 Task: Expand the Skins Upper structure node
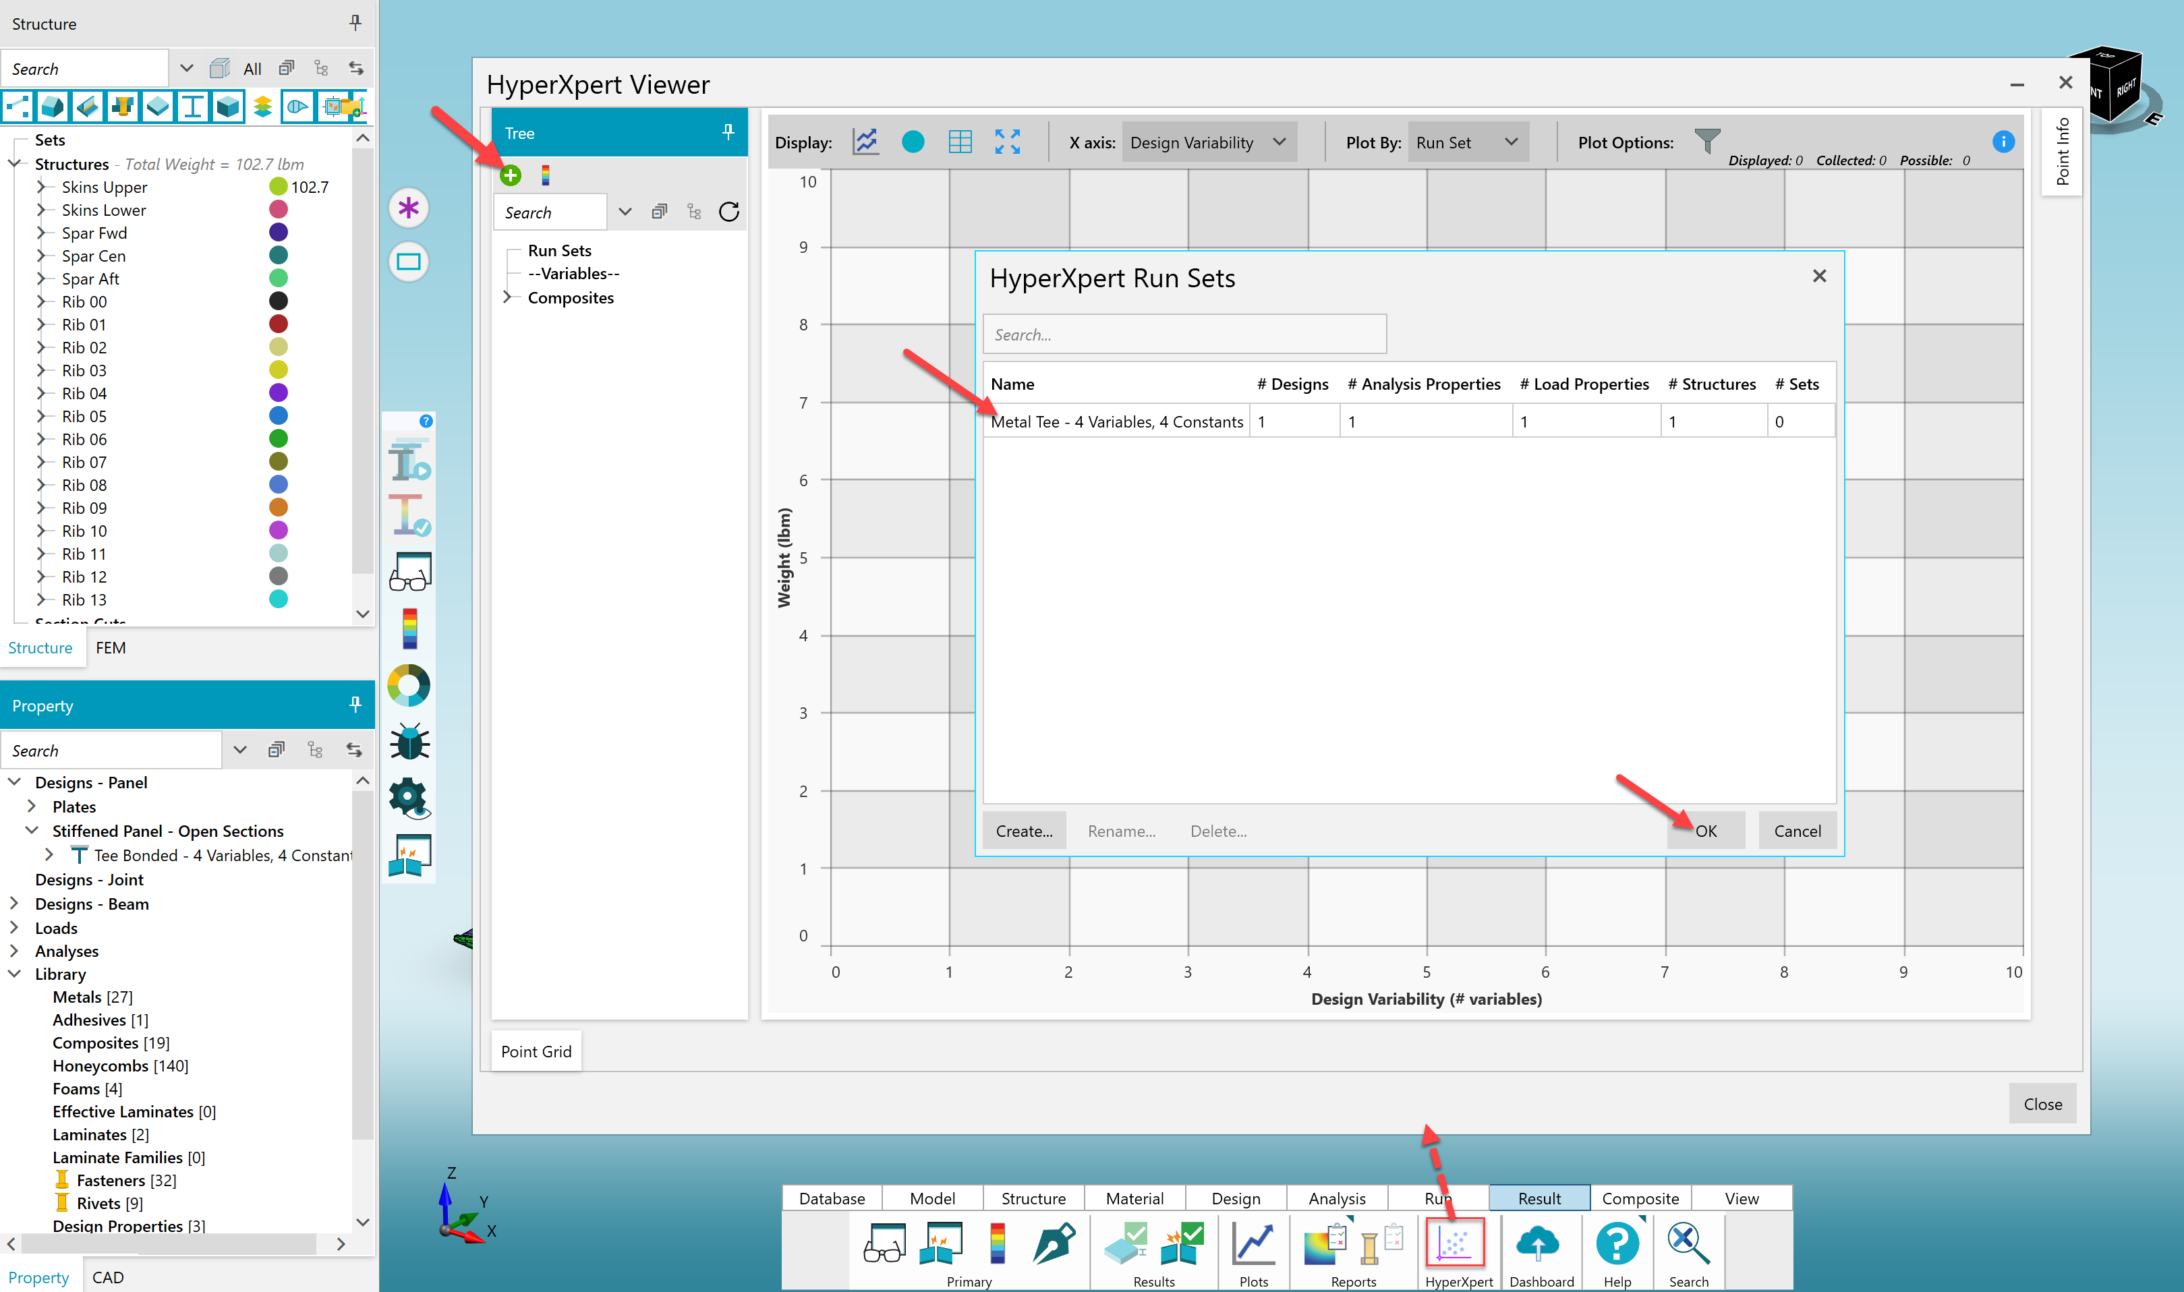[41, 186]
